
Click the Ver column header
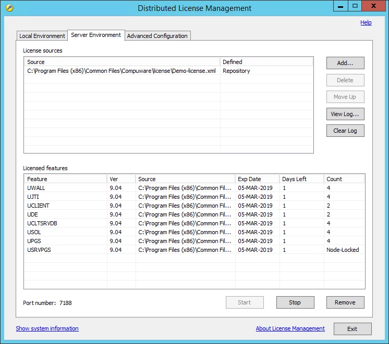point(121,179)
